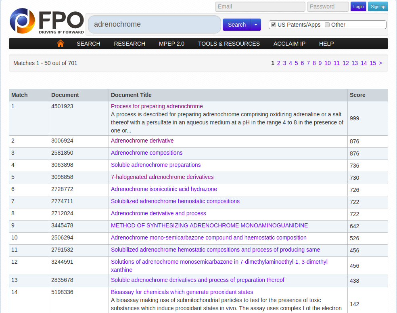Open 'Adrenochrome isonicotinic acid hydrazone' link
397x313 pixels.
(x=164, y=189)
